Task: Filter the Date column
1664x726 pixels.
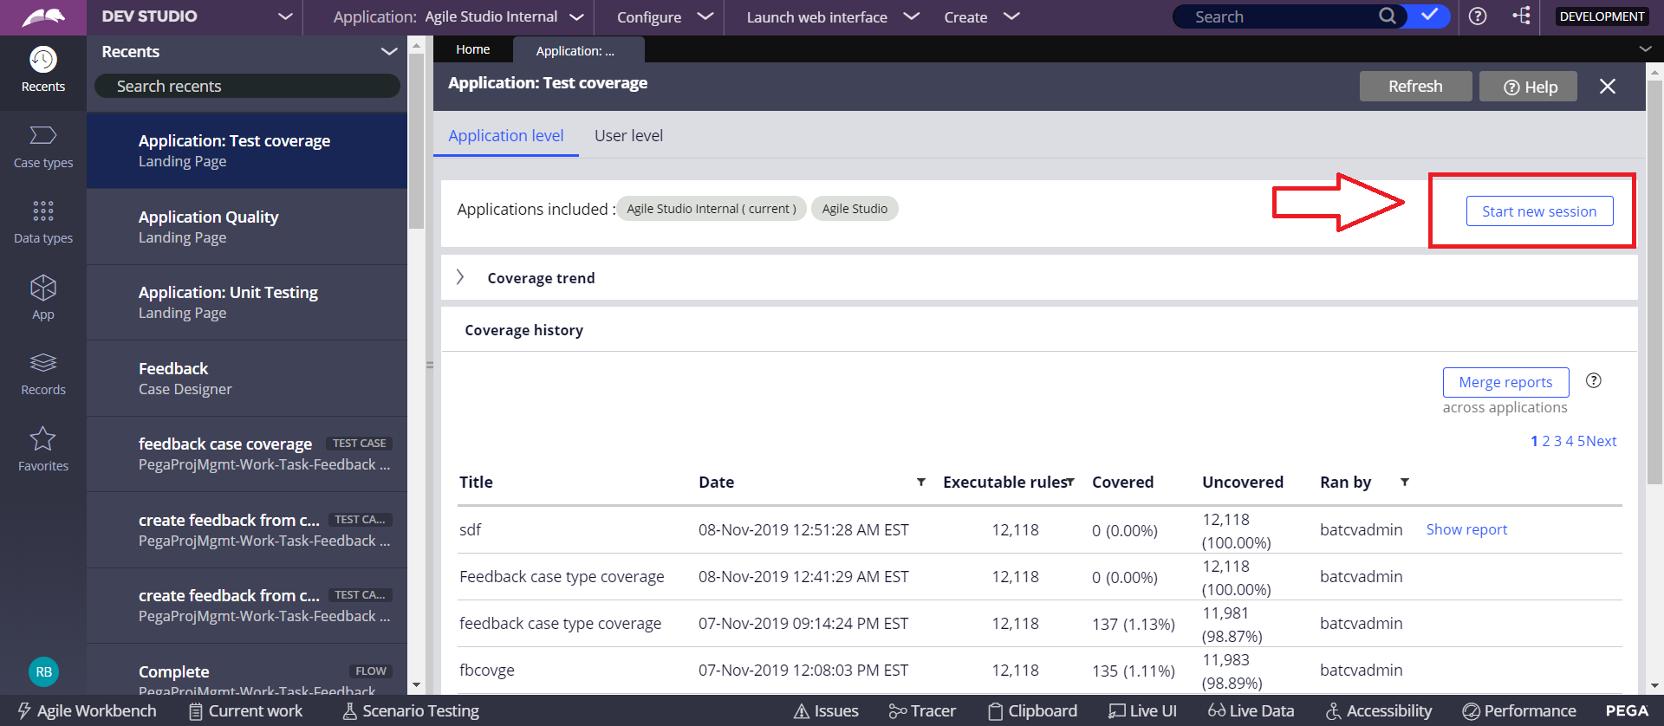Action: [920, 482]
